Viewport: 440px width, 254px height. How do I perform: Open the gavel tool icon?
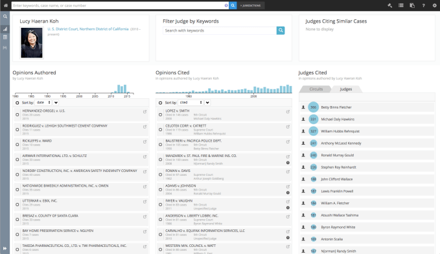click(x=389, y=5)
